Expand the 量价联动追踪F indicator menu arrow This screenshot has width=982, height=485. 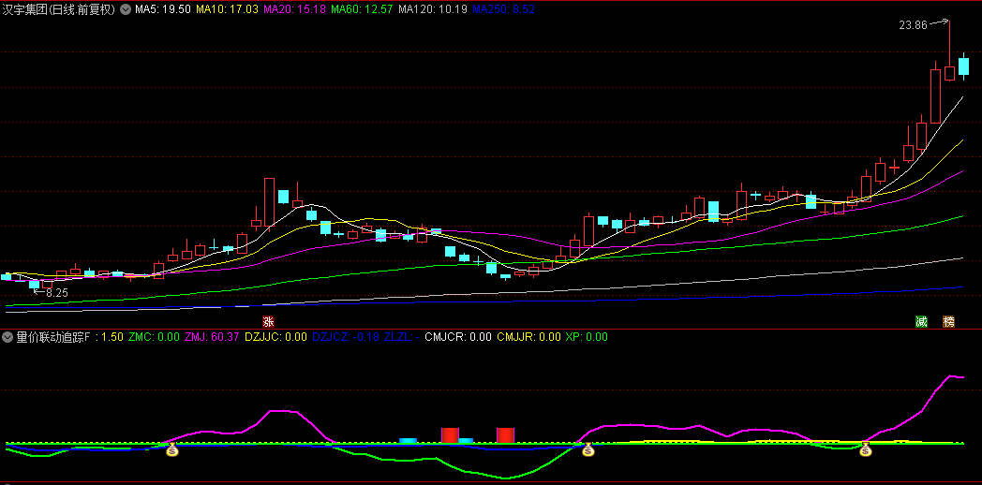pos(7,337)
